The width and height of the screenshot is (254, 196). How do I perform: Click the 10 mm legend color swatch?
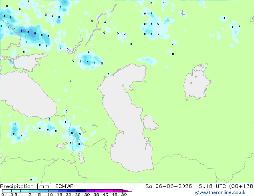(53, 191)
